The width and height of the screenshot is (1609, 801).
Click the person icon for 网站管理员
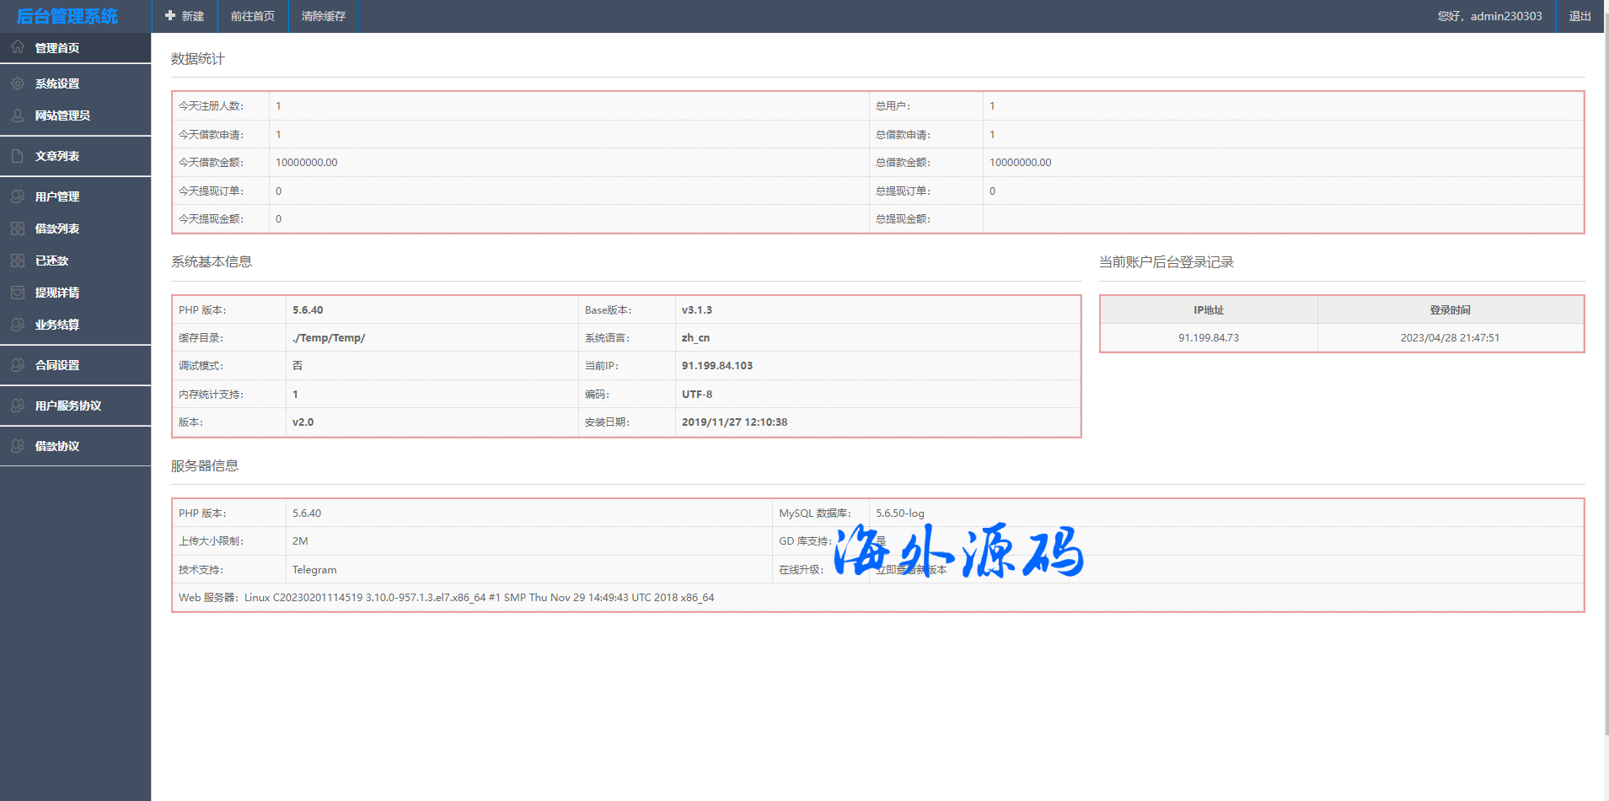click(x=18, y=116)
